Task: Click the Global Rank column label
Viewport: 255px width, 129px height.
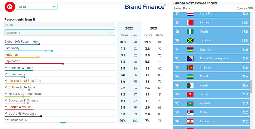Action: (x=182, y=8)
